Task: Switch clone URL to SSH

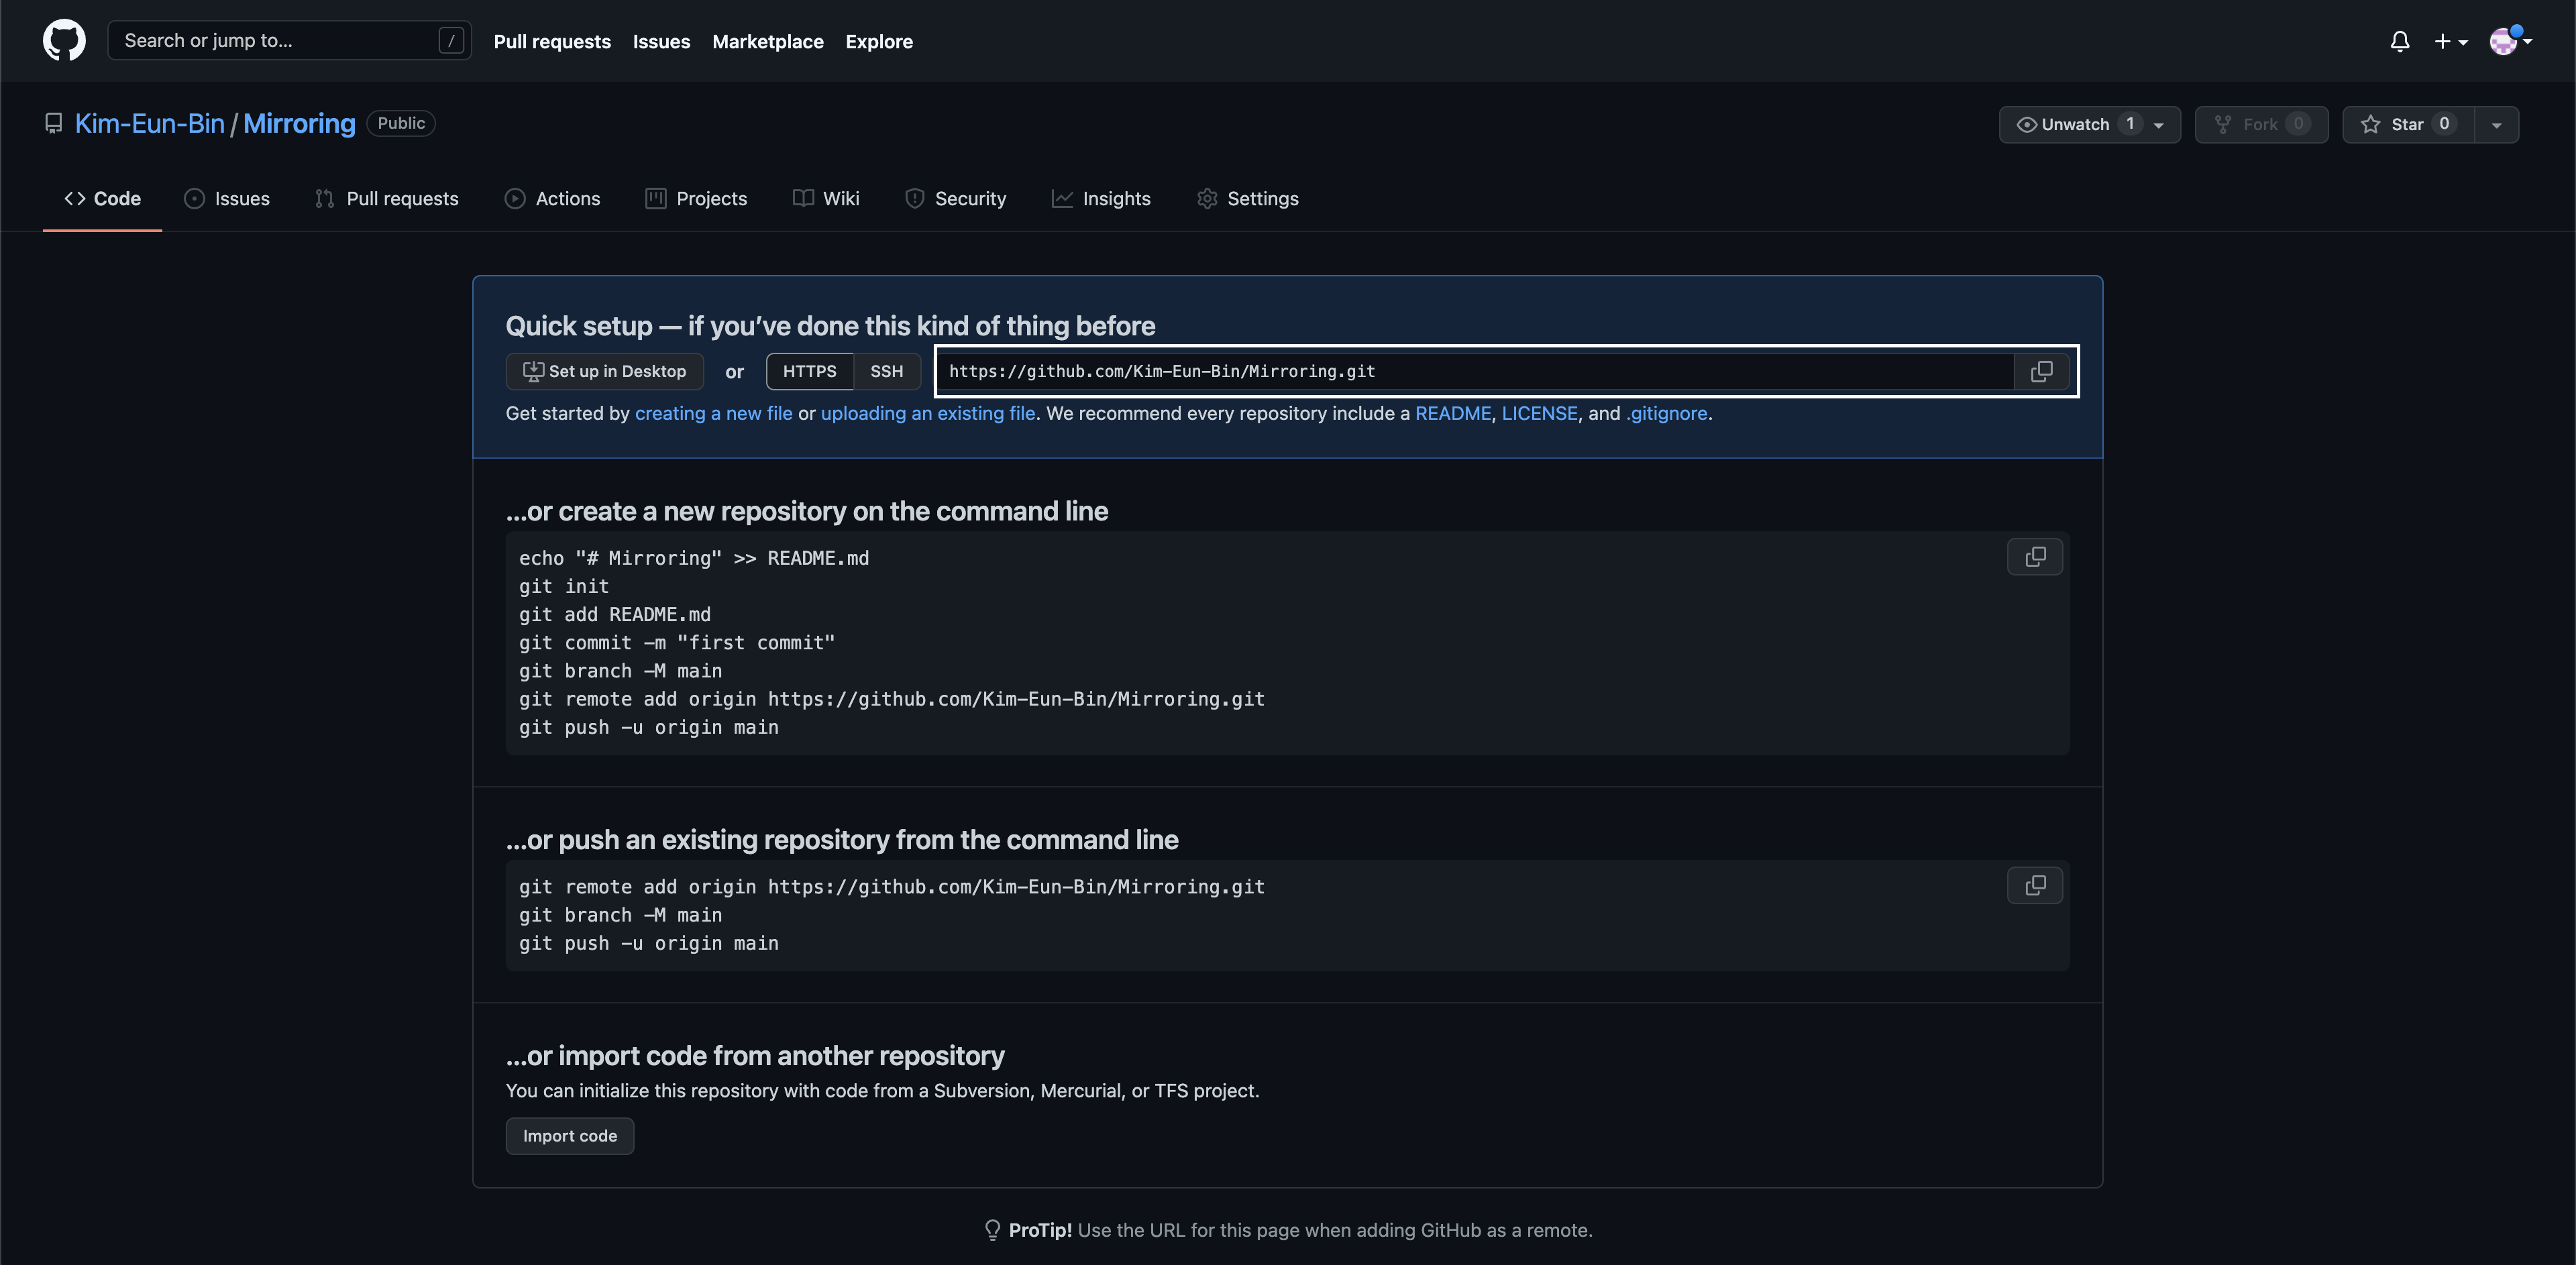Action: pos(886,371)
